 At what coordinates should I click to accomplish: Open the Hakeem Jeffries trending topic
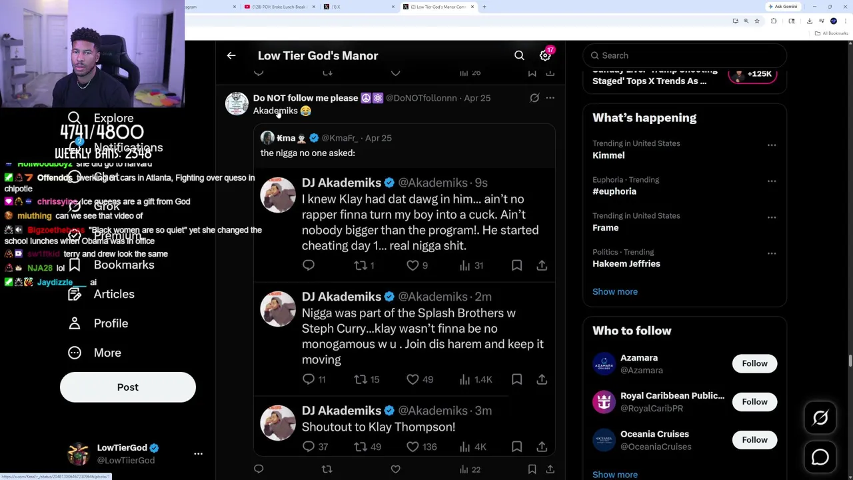click(626, 264)
